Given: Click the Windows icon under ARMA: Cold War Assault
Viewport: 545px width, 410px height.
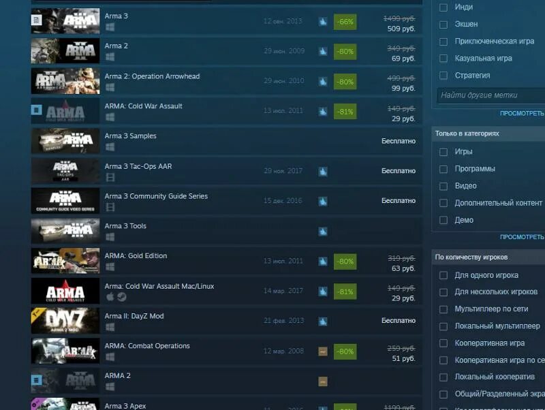Looking at the screenshot, I should 110,117.
